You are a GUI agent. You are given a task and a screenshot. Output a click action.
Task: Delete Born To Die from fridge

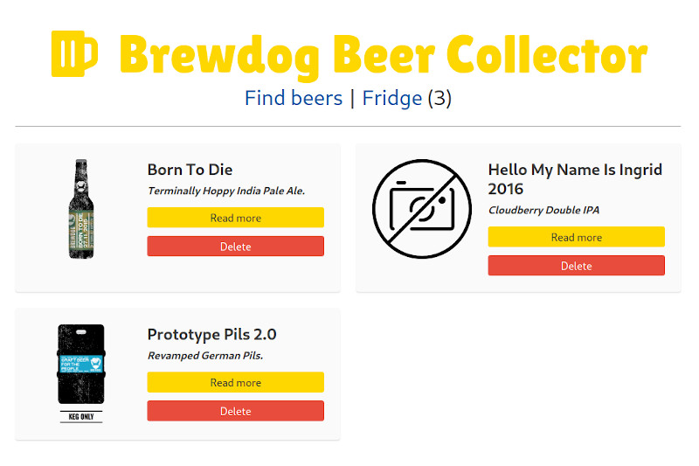235,247
